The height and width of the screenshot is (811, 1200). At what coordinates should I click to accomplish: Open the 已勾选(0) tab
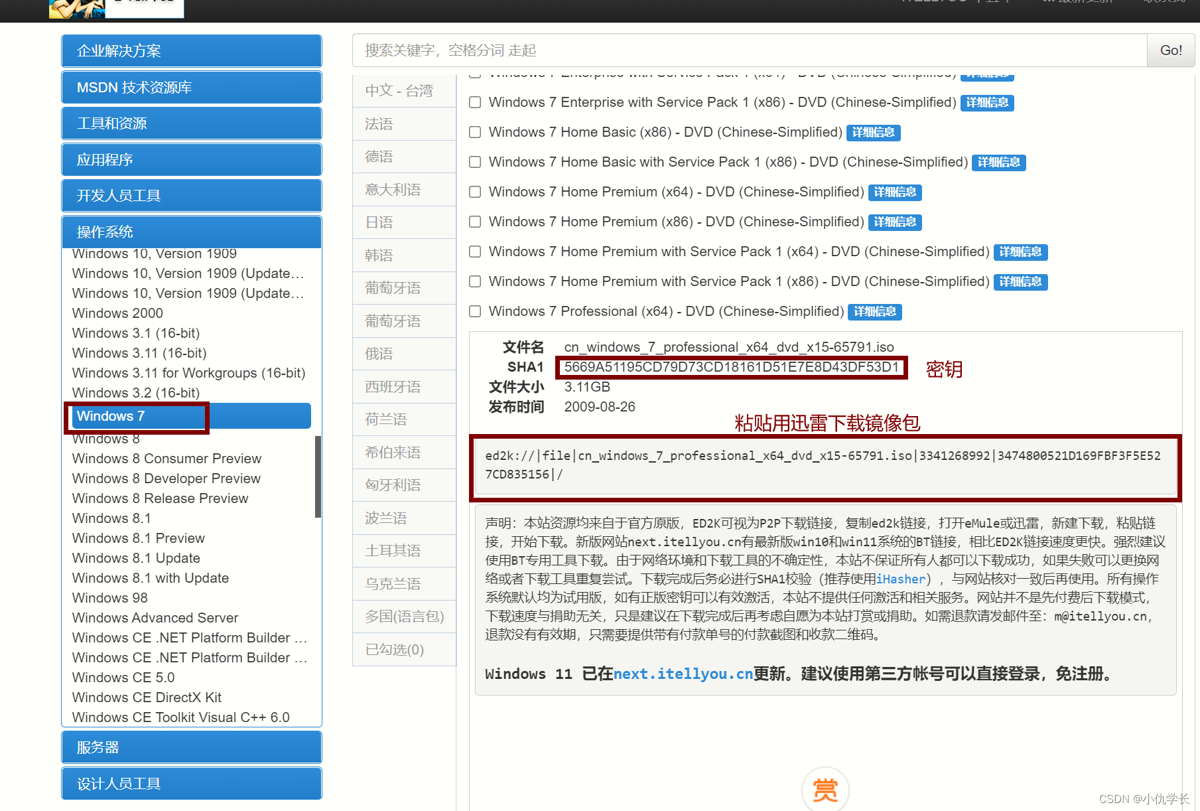coord(404,650)
